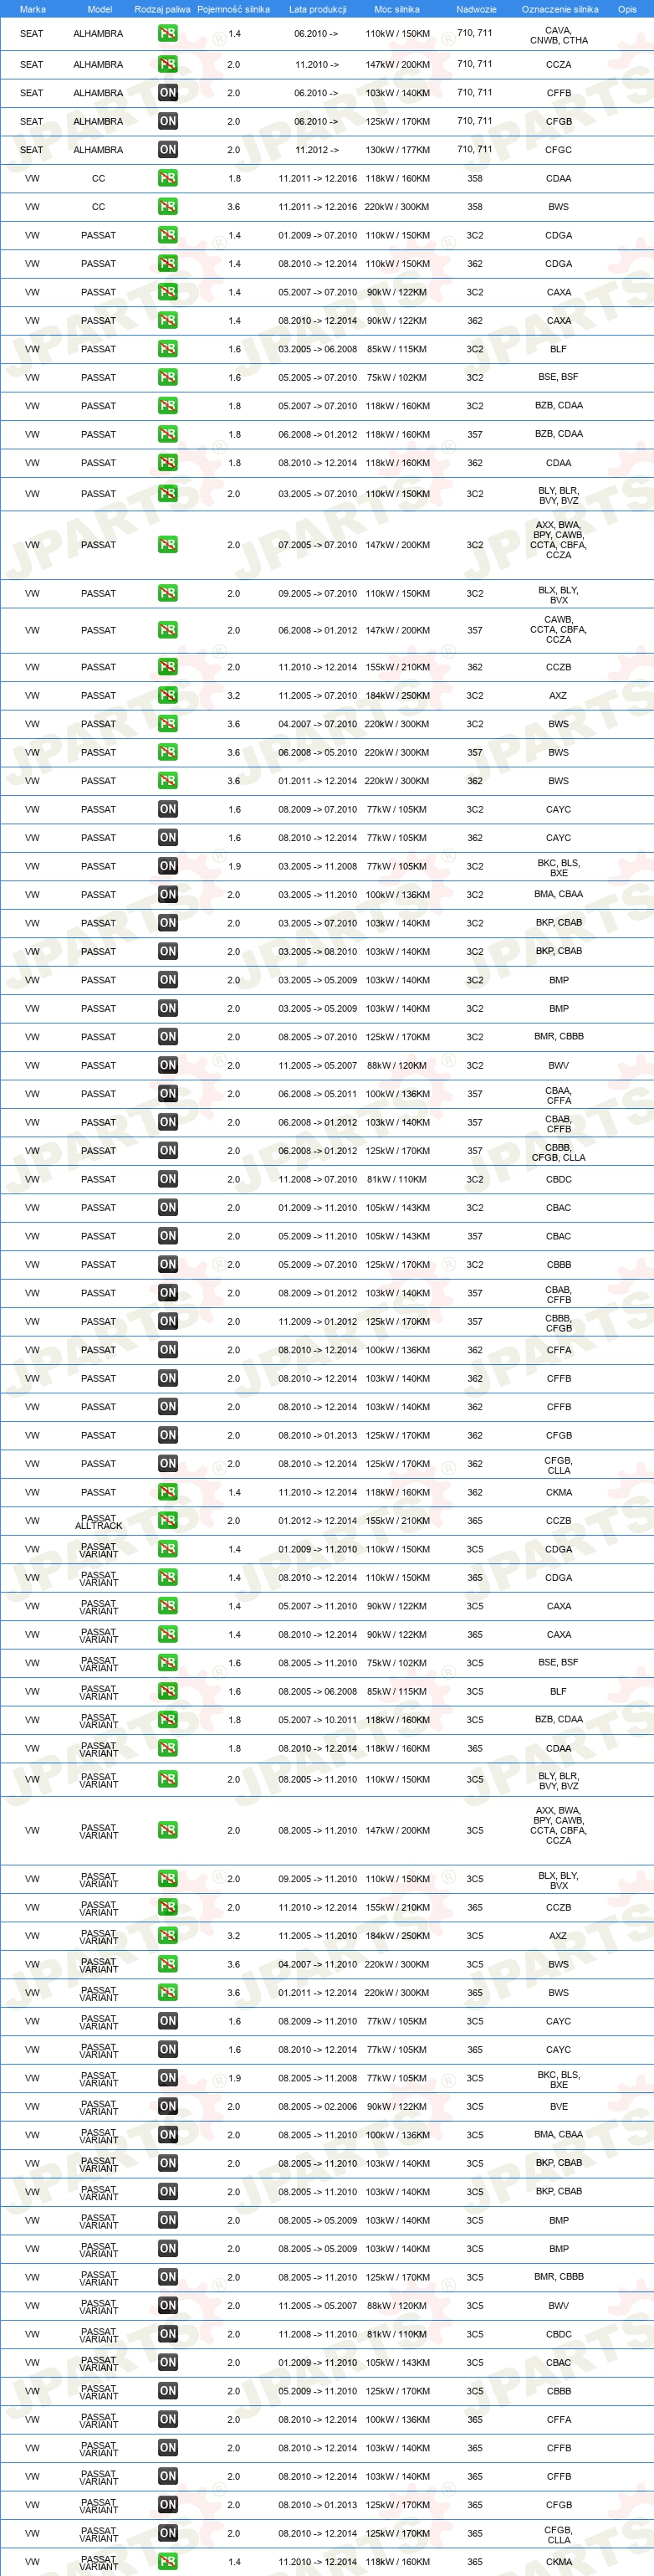Click ON icon in PASSAT 3C2 BWV row
Image resolution: width=654 pixels, height=2576 pixels.
click(x=168, y=1065)
